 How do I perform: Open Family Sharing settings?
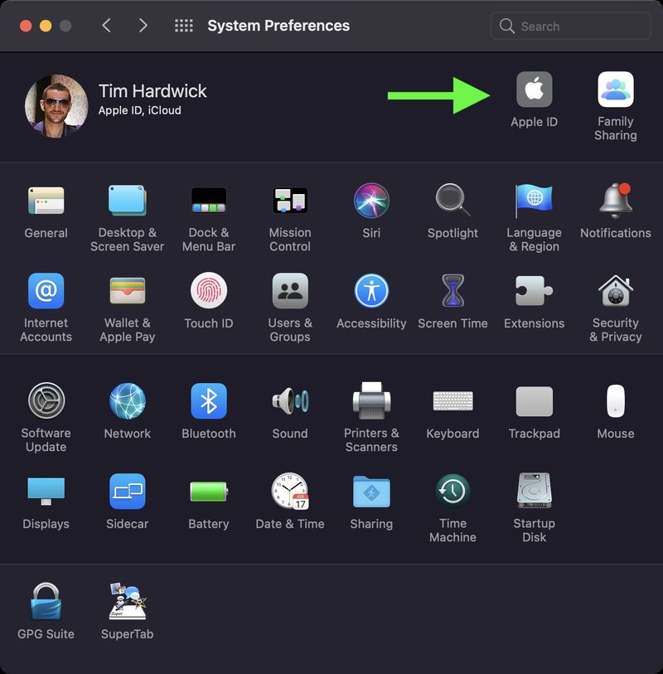tap(615, 91)
